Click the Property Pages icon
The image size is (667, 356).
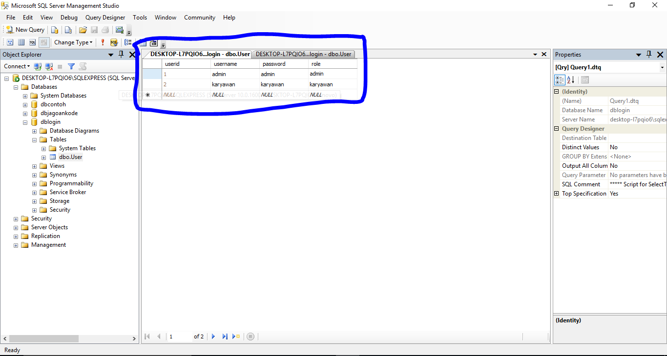click(585, 80)
